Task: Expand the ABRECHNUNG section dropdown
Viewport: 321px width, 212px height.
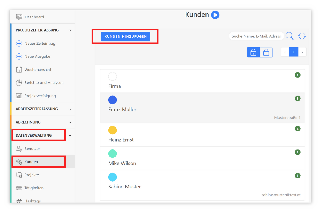Action: click(x=70, y=122)
